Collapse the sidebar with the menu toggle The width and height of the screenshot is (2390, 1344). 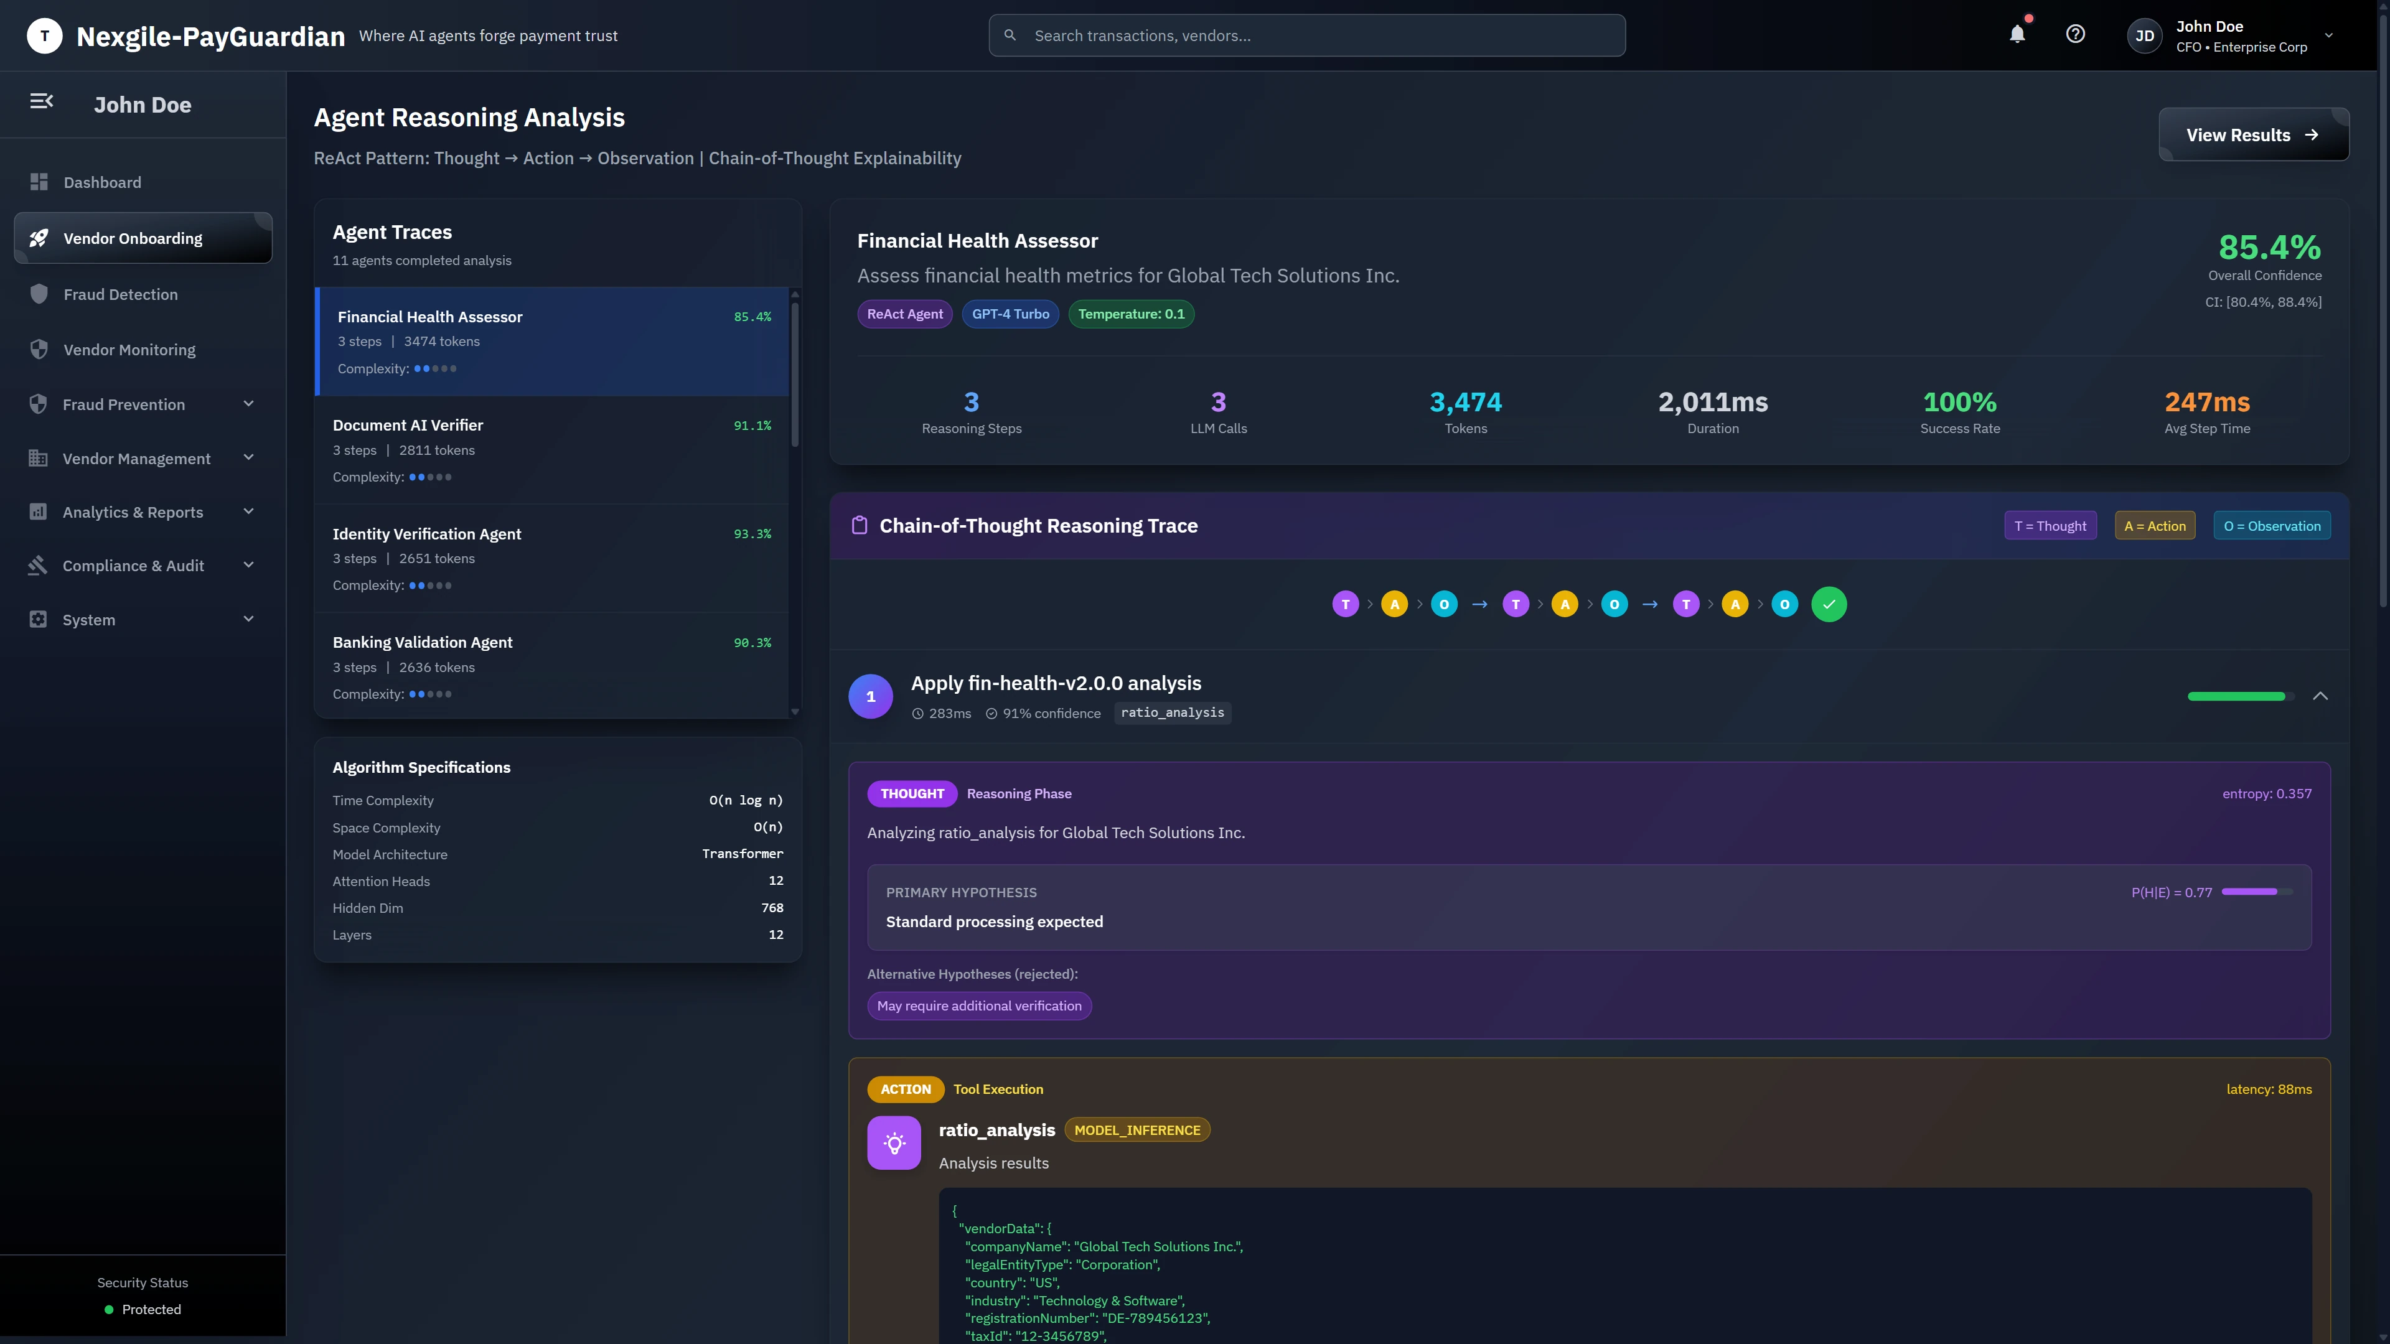point(42,101)
